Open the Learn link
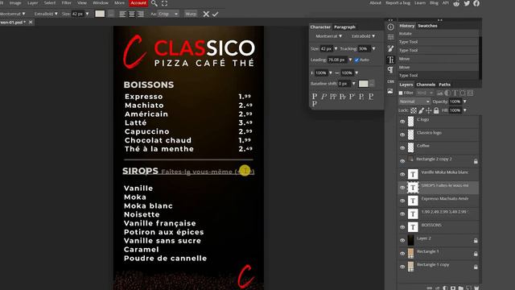 (420, 3)
